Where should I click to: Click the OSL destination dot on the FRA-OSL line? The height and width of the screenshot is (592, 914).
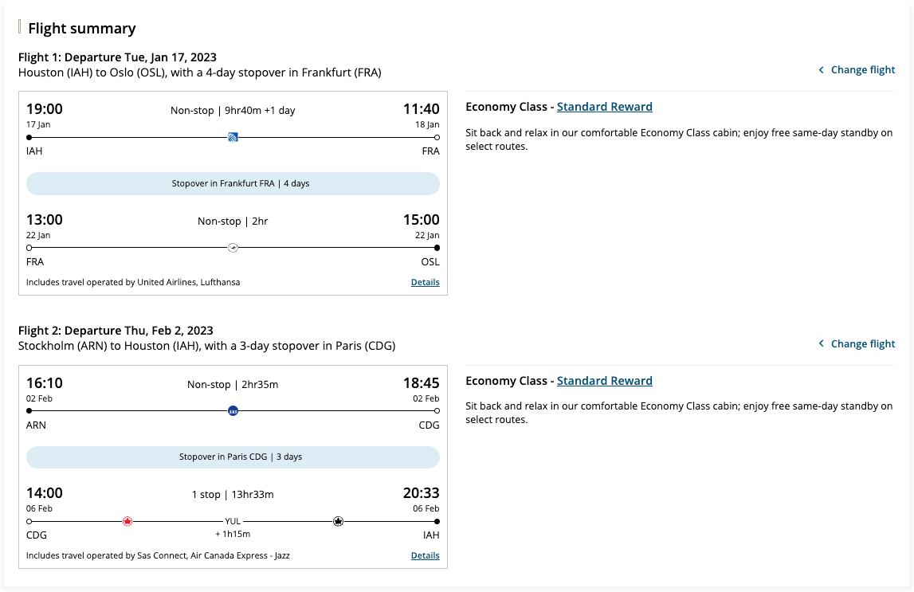[436, 247]
